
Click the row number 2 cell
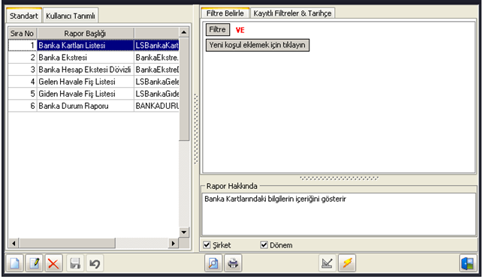point(23,58)
